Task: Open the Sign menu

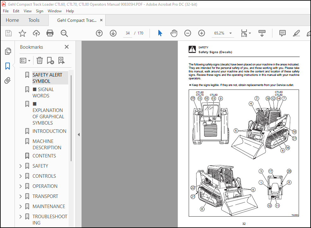Action: (x=40, y=11)
